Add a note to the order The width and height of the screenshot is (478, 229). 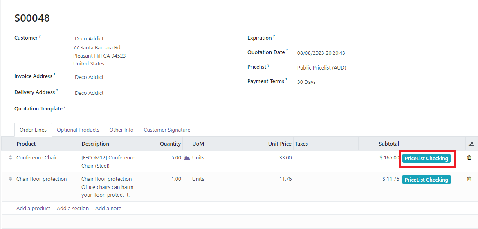[x=108, y=209]
